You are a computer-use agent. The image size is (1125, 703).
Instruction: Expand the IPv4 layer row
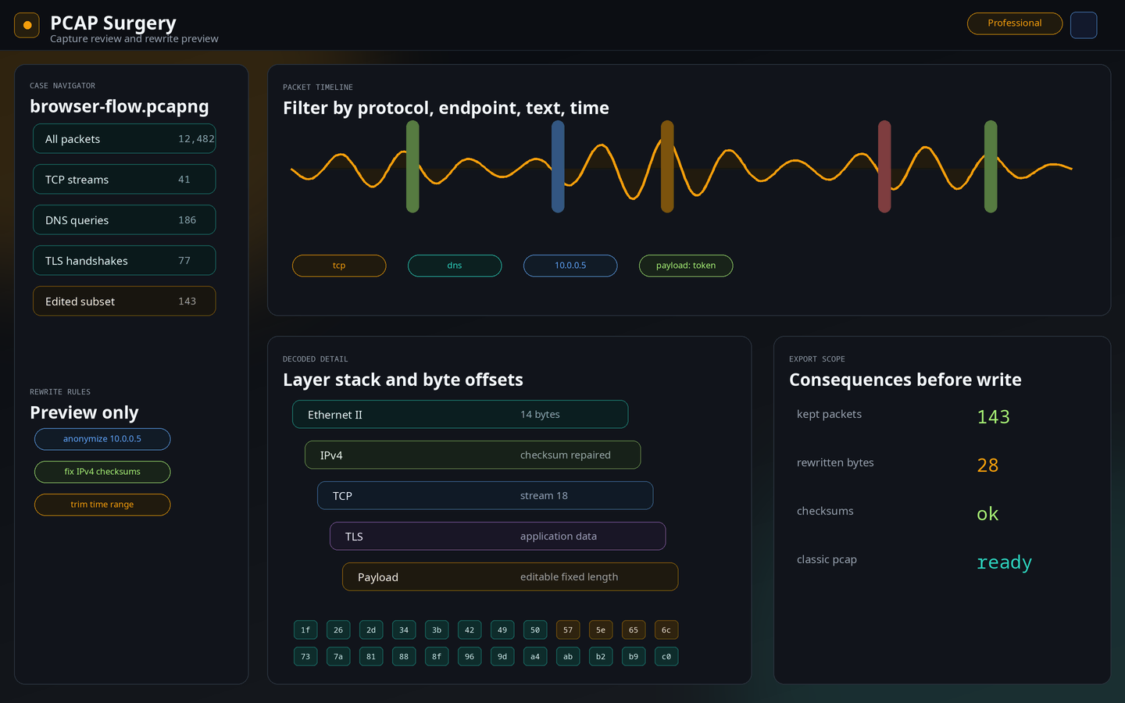click(473, 455)
